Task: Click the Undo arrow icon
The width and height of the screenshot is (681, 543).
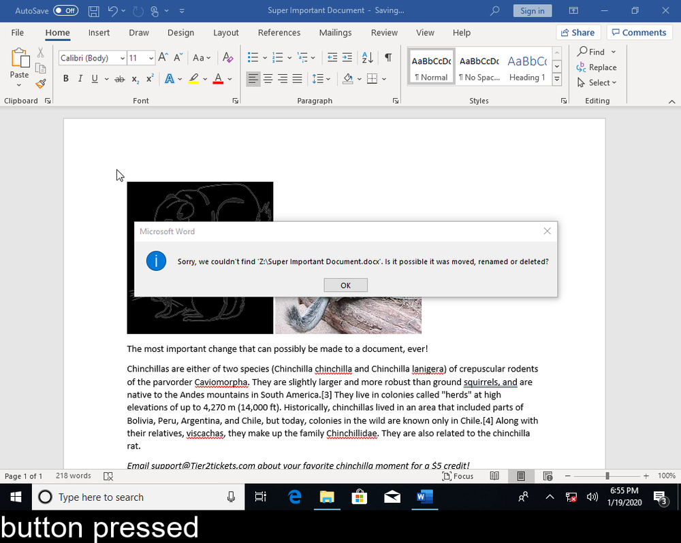Action: coord(112,11)
